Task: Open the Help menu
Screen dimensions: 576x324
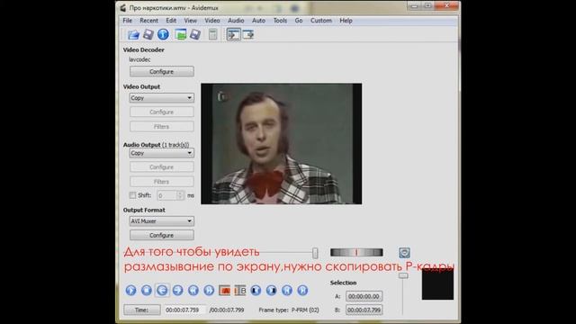Action: 346,21
